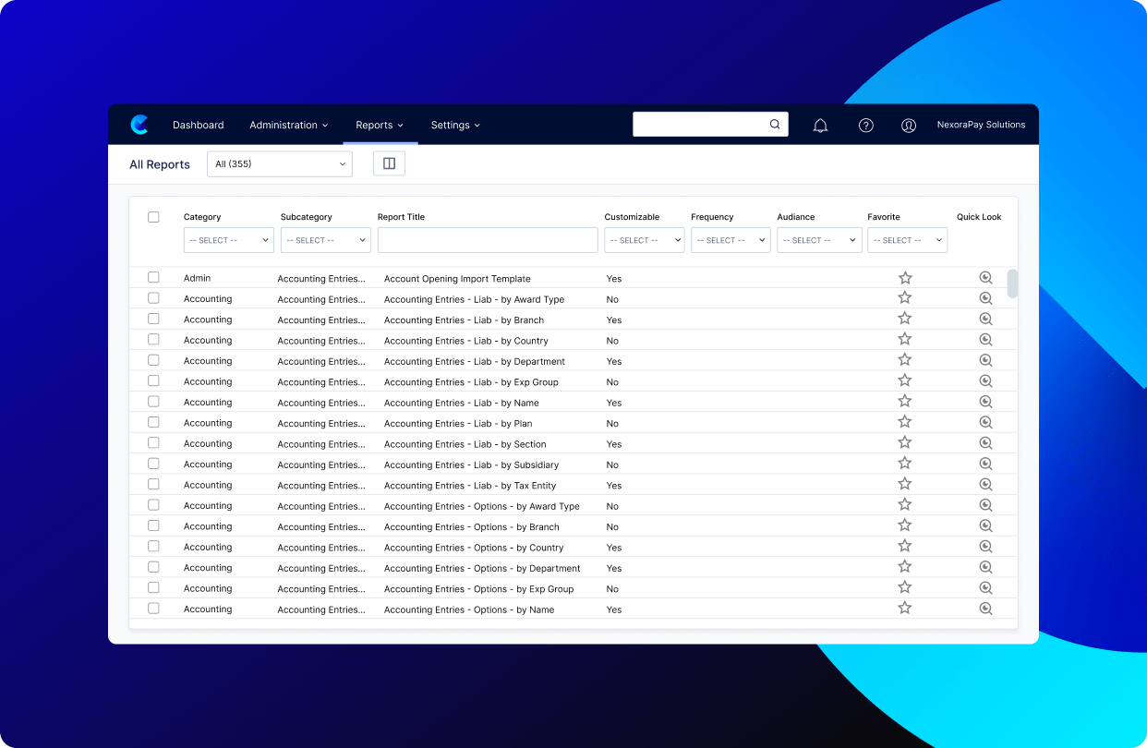Click the help question mark icon
Image resolution: width=1147 pixels, height=748 pixels.
coord(866,126)
